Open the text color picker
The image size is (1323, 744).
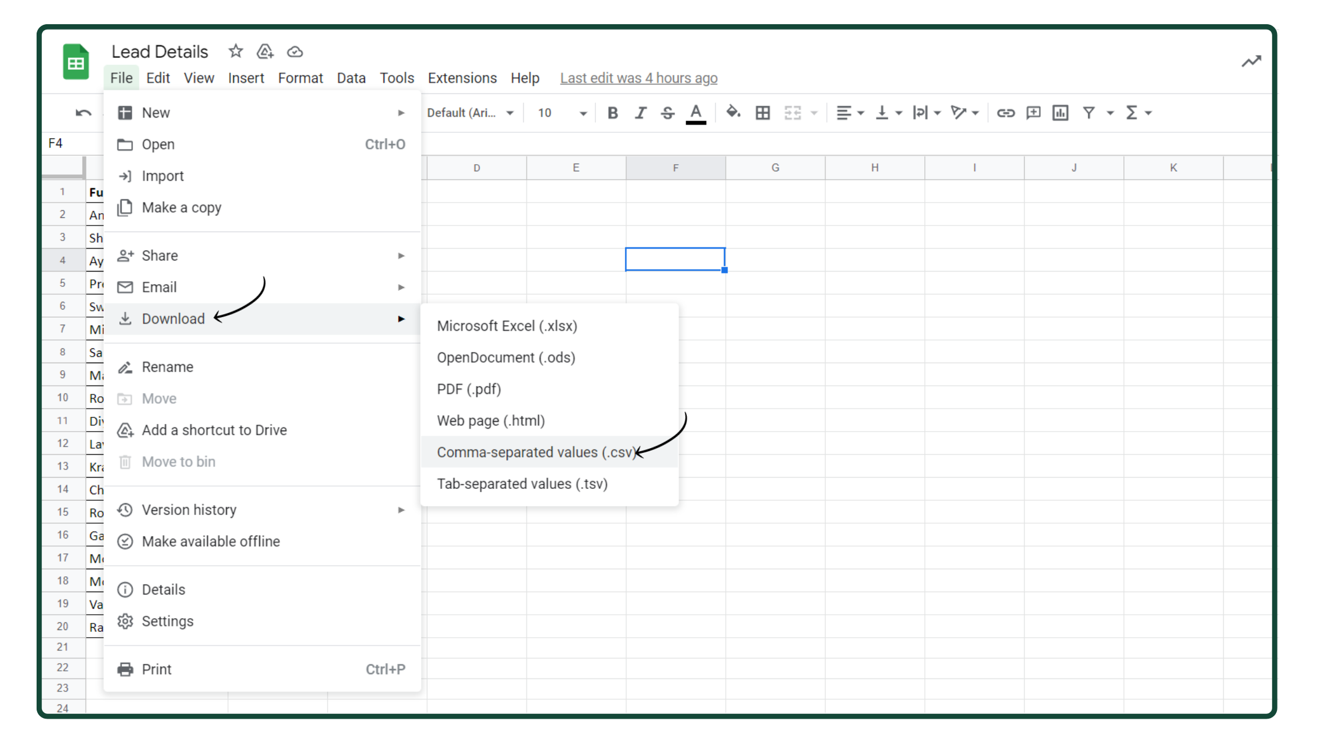696,113
